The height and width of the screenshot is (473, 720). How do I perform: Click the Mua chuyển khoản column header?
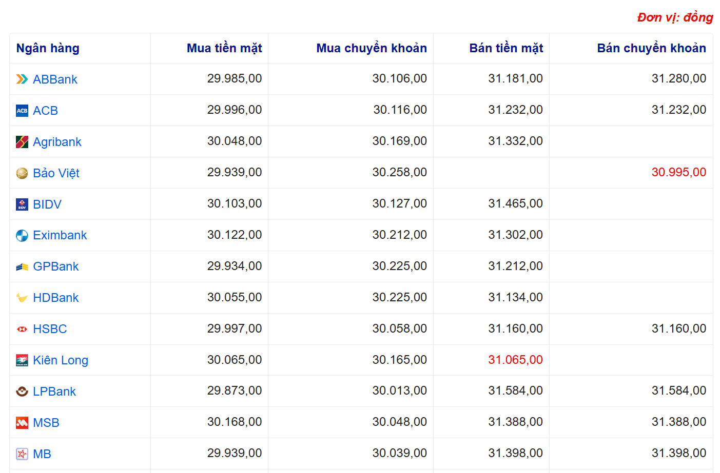[x=372, y=48]
